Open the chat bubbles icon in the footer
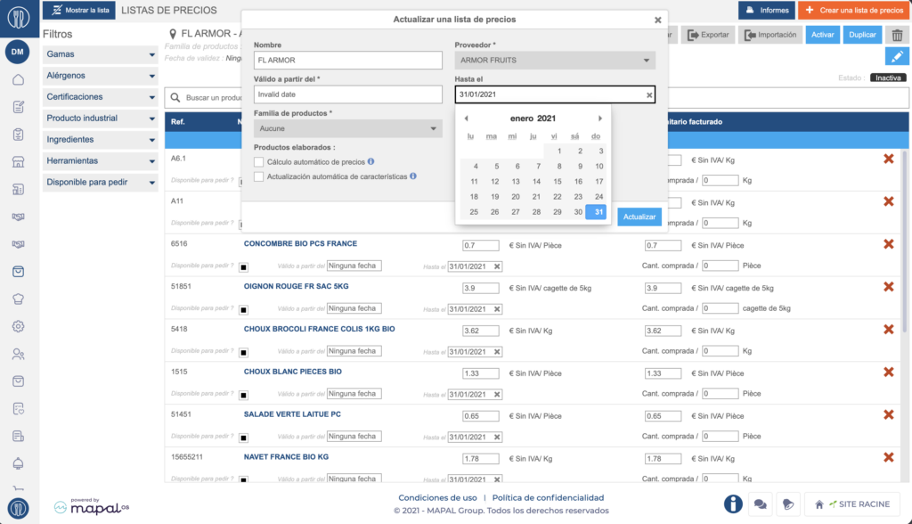This screenshot has height=524, width=912. [x=760, y=504]
